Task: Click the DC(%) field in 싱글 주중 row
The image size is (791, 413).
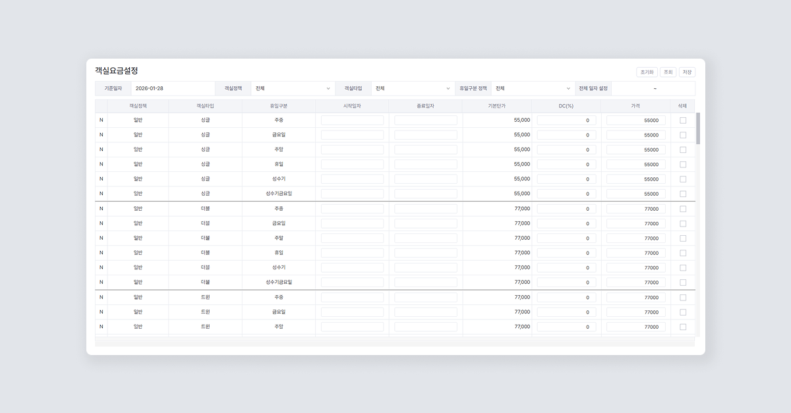Action: tap(567, 120)
